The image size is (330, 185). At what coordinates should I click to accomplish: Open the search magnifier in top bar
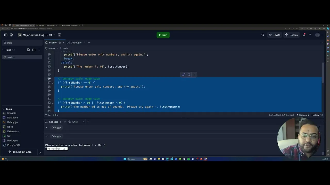(x=263, y=35)
